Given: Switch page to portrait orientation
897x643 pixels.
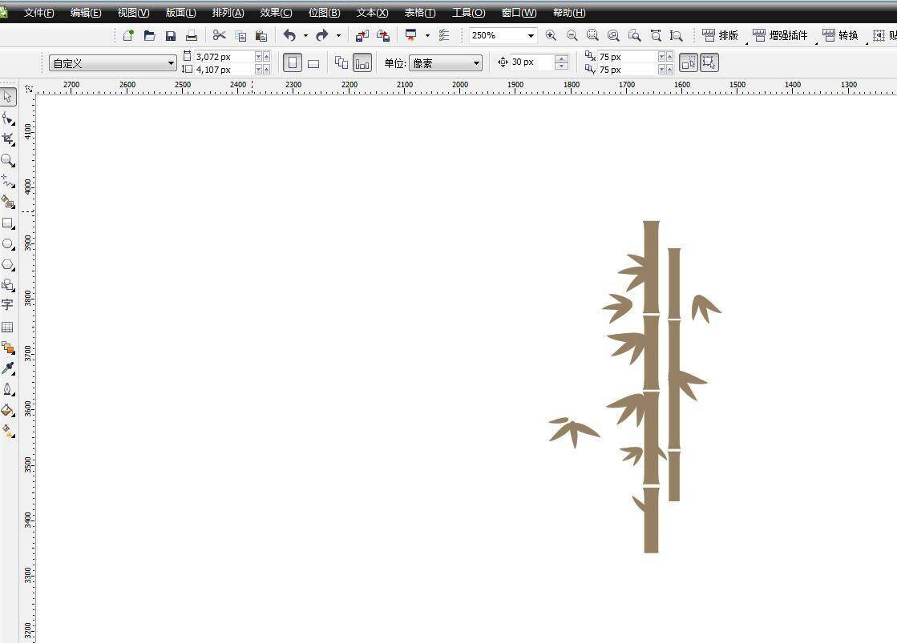Looking at the screenshot, I should pyautogui.click(x=293, y=62).
